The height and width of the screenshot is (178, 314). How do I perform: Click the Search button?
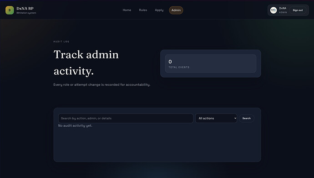247,118
